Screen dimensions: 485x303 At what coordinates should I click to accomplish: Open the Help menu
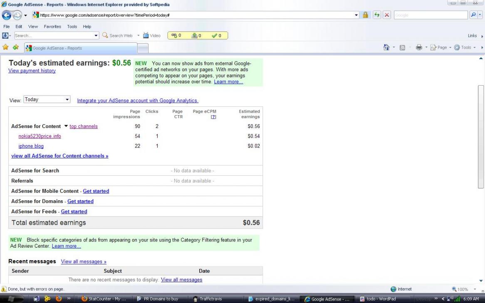(x=87, y=27)
